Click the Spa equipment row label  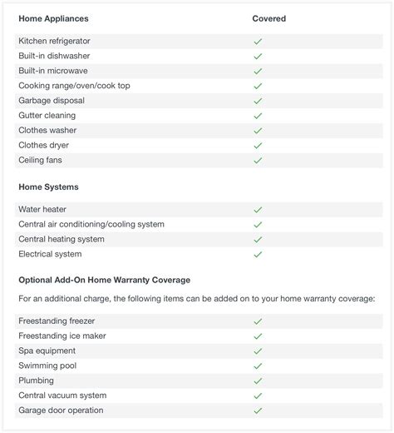(47, 351)
